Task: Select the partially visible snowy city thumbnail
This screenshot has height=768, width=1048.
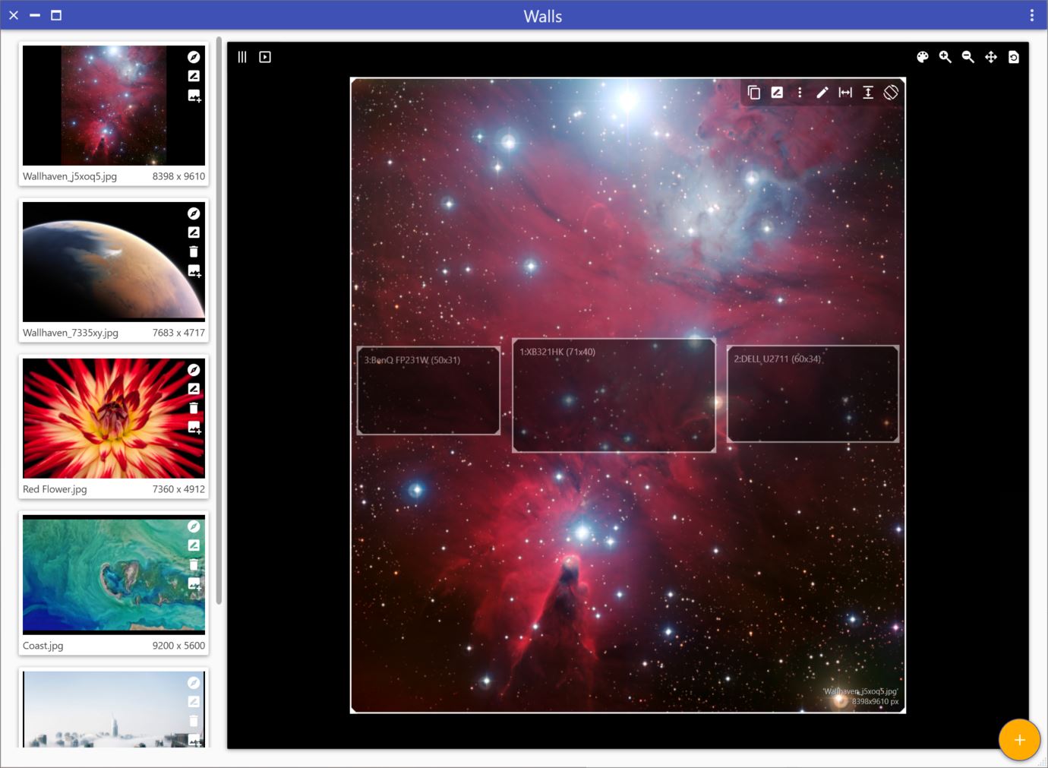Action: (x=114, y=710)
